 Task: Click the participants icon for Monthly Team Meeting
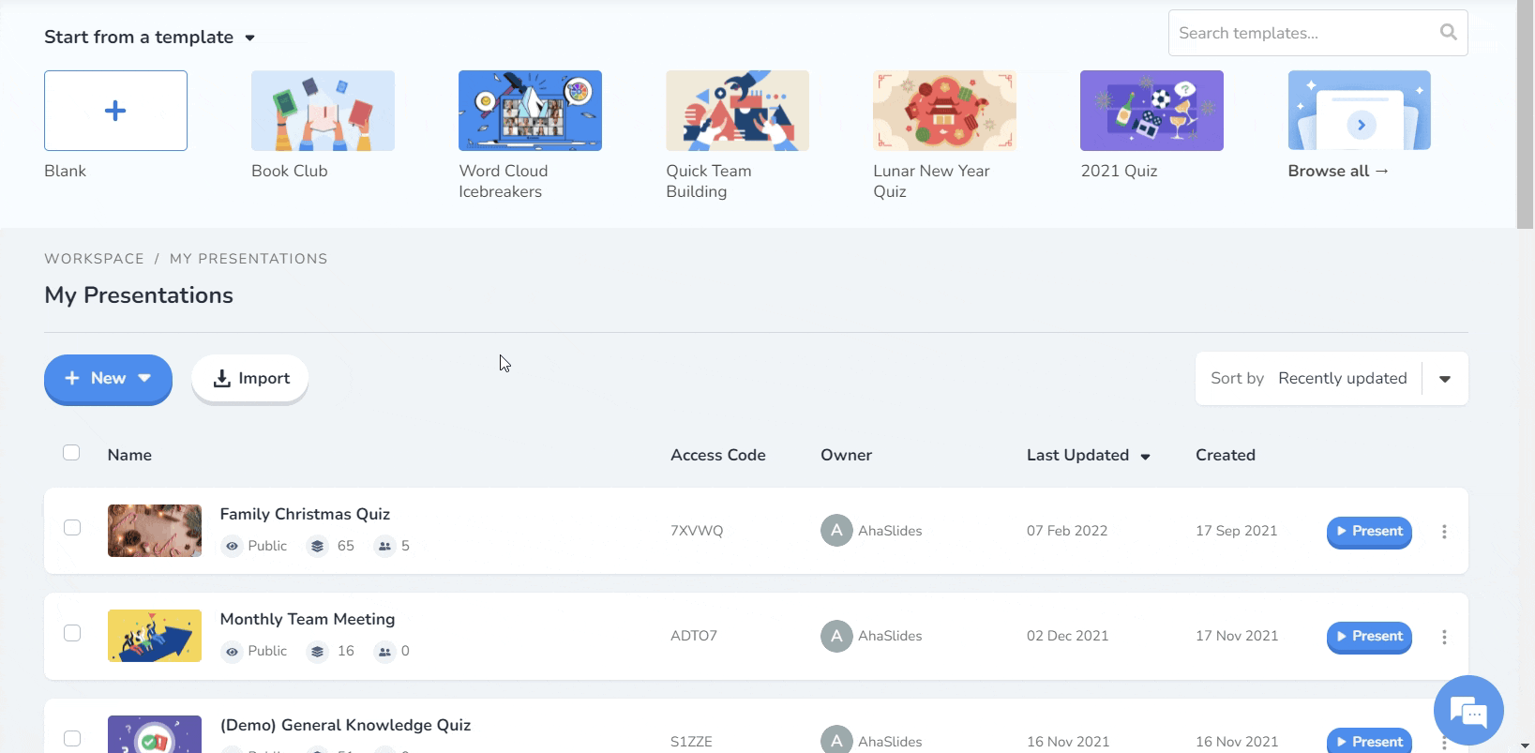point(384,651)
